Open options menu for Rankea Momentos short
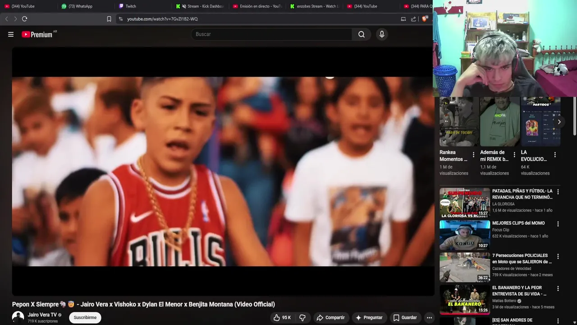 tap(473, 154)
